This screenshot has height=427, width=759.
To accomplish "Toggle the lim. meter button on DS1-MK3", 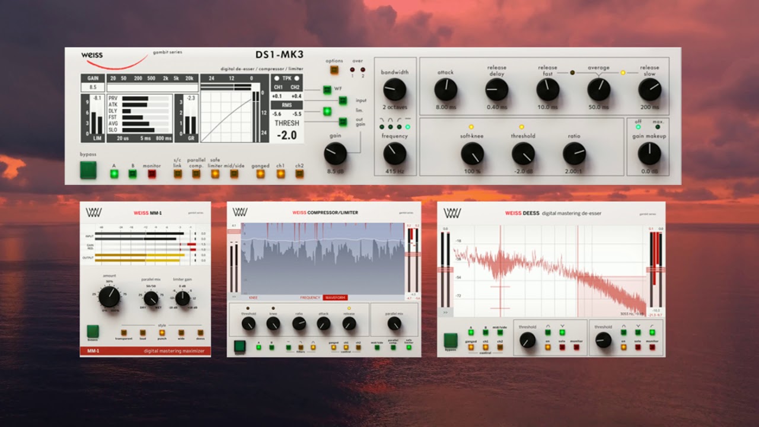I will coord(326,111).
